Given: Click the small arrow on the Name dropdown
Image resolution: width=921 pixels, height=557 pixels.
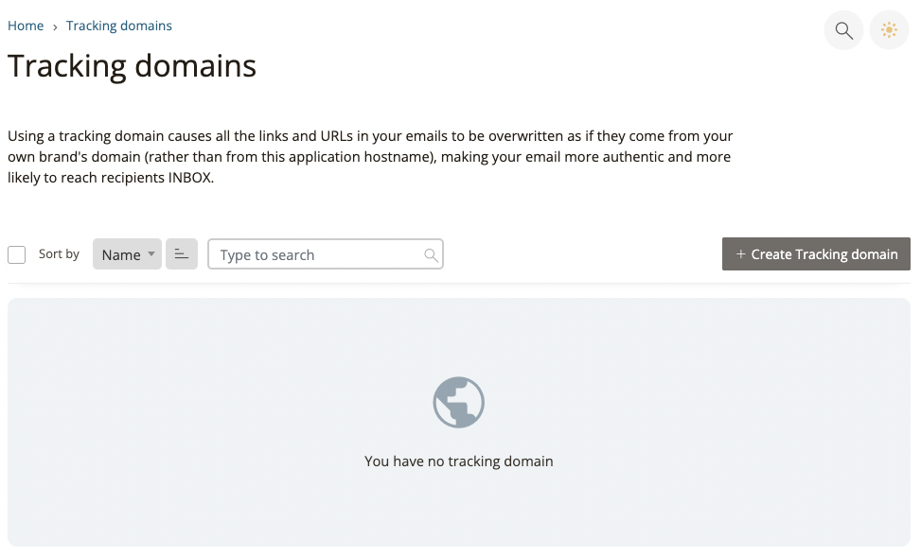Looking at the screenshot, I should (x=151, y=254).
